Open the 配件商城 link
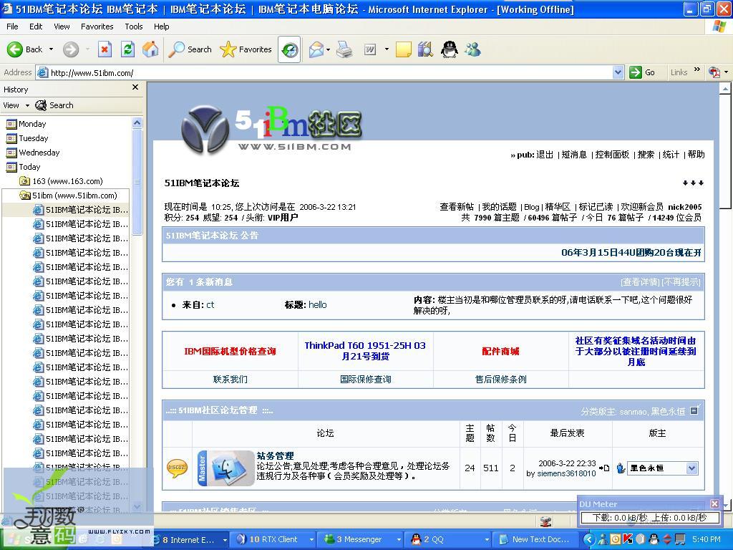The width and height of the screenshot is (733, 550). click(x=500, y=351)
